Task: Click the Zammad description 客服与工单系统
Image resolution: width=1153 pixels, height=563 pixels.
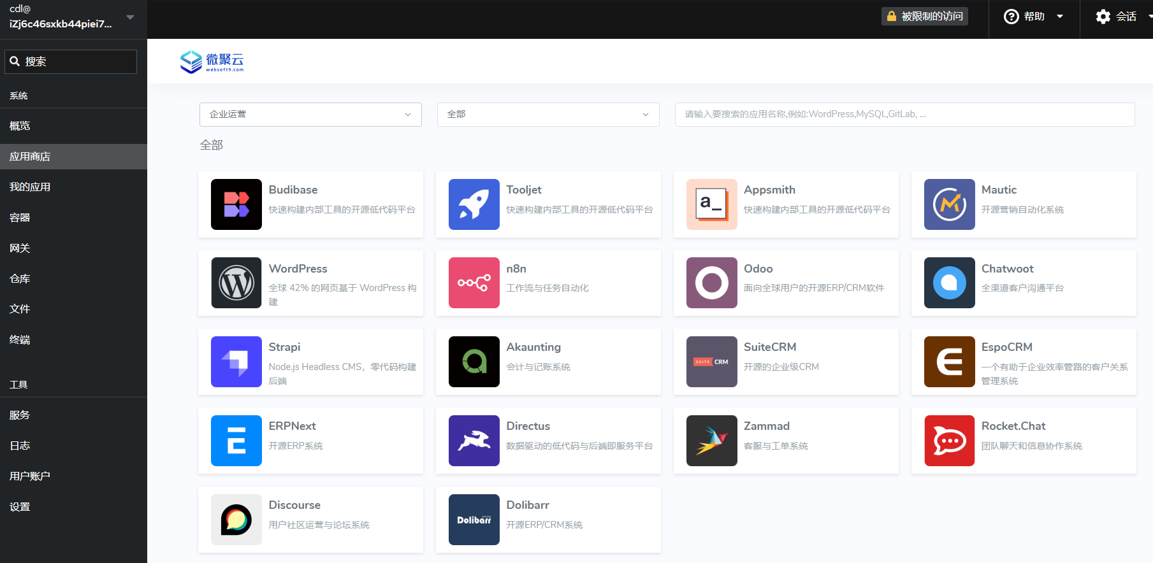Action: (776, 446)
